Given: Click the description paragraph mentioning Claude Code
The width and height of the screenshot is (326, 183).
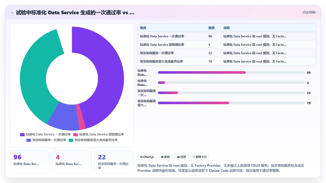Looking at the screenshot, I should coord(221,168).
